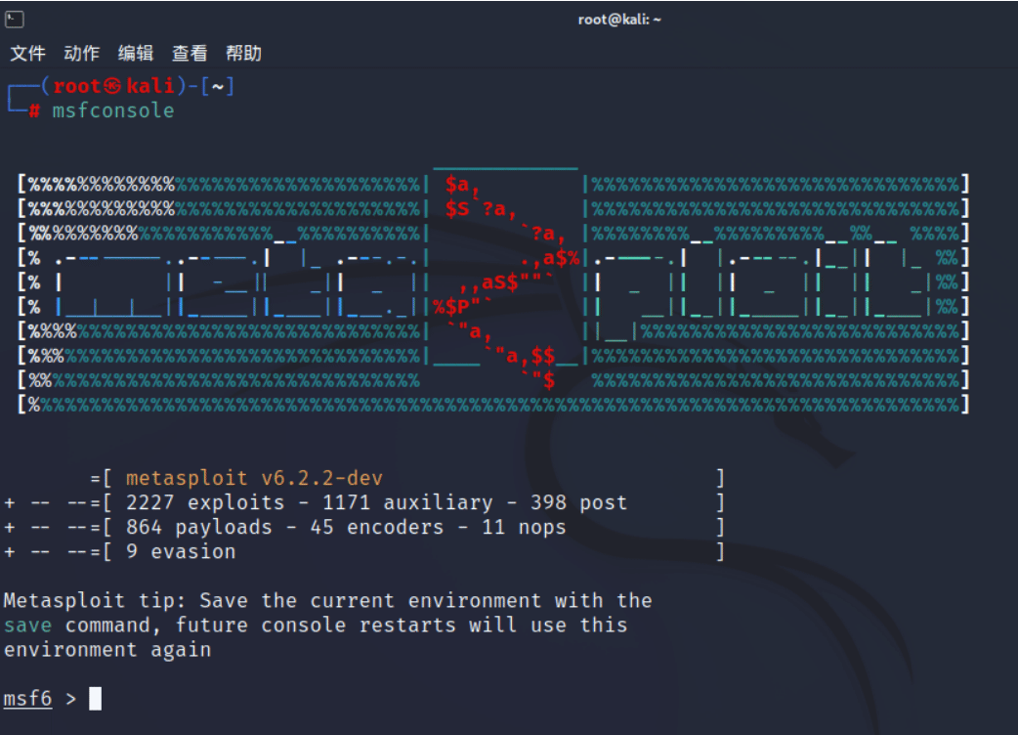Click the root@kali: ~ window title

click(619, 20)
